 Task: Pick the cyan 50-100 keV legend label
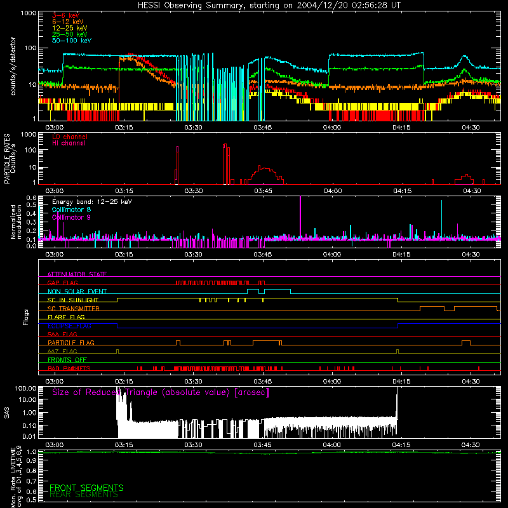(x=72, y=41)
